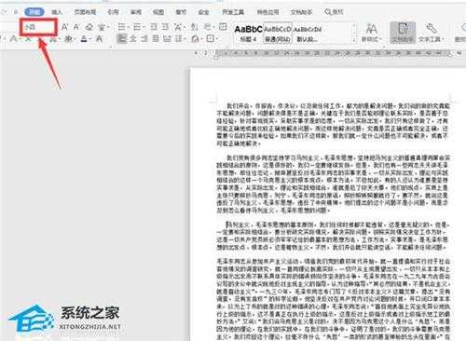
Task: Switch to the 插入 tab
Action: (57, 12)
